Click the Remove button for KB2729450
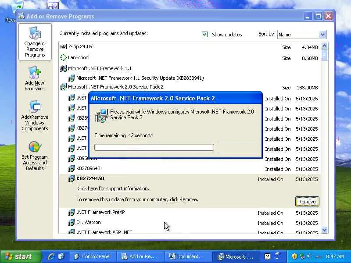 click(x=307, y=202)
